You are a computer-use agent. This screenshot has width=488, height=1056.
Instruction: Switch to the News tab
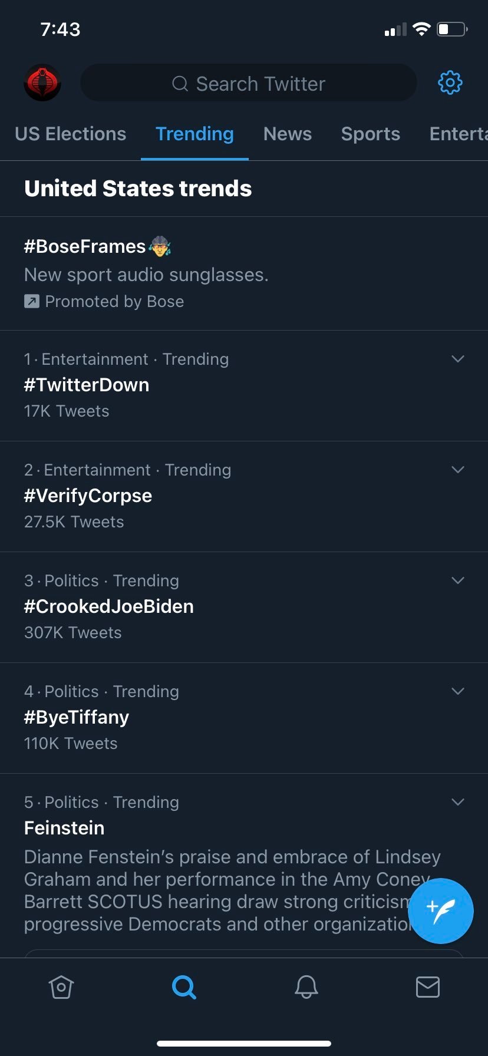(x=288, y=134)
